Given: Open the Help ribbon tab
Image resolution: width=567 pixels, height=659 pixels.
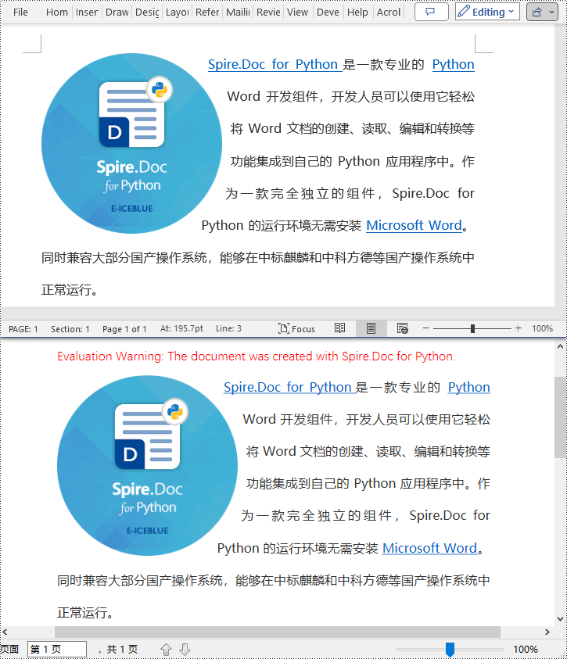Looking at the screenshot, I should [357, 13].
